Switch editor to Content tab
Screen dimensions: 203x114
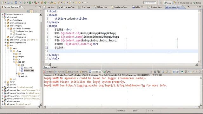pos(54,67)
